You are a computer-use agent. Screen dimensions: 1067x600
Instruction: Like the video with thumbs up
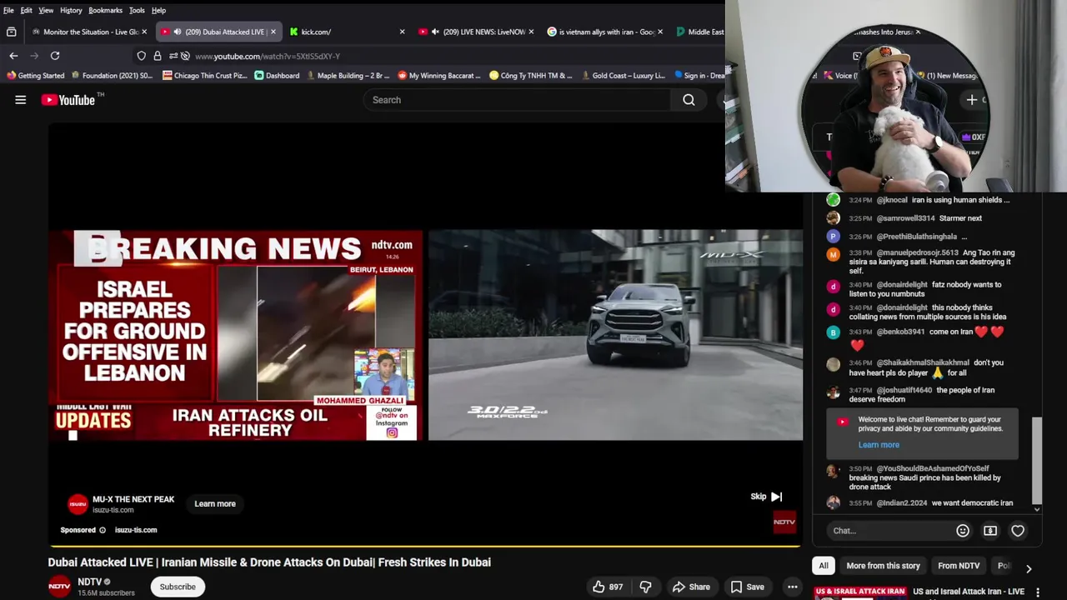click(x=607, y=587)
